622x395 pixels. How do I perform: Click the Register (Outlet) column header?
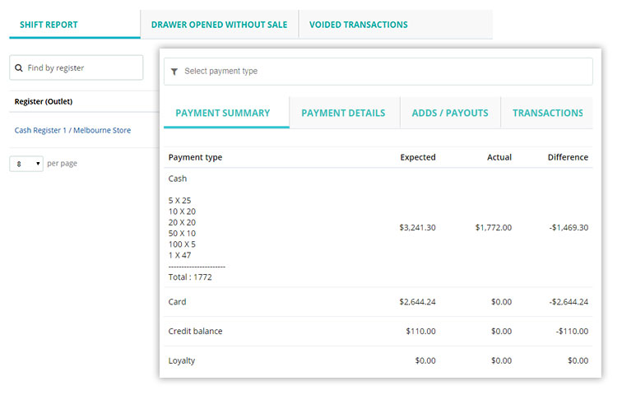[x=44, y=101]
